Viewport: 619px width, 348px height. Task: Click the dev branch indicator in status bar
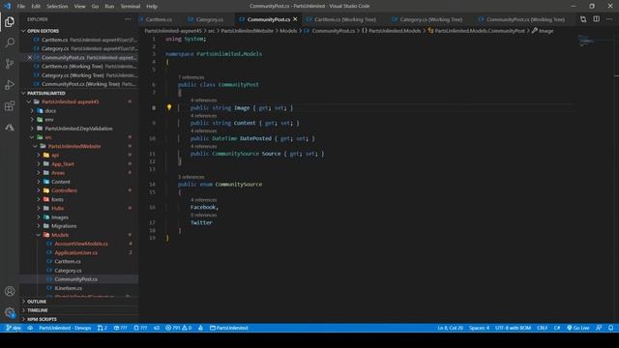14,328
